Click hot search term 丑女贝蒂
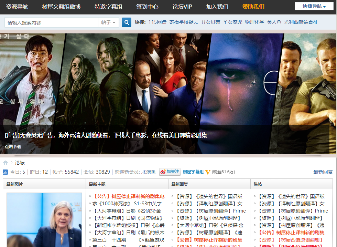 (210, 22)
